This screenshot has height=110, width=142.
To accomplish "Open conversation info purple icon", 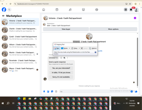I will click(135, 18).
